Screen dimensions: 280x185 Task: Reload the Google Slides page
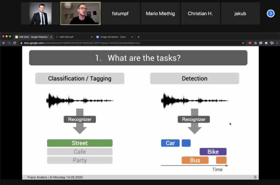click(x=15, y=43)
